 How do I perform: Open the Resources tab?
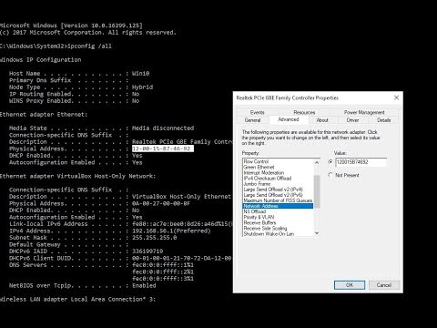click(304, 112)
